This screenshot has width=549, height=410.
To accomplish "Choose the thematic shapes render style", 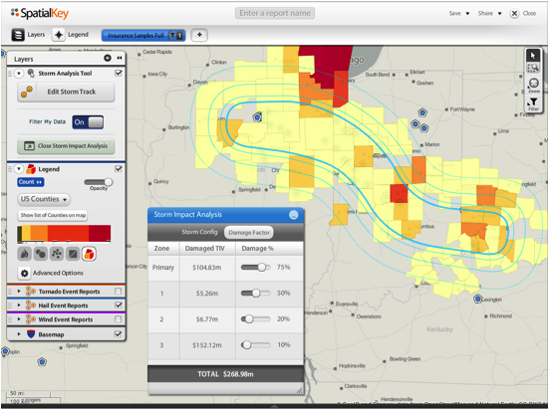I will tap(89, 254).
